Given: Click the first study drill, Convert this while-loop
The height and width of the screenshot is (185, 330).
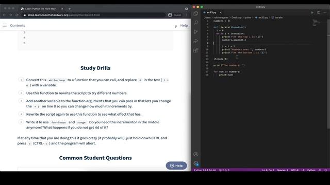Looking at the screenshot, I should (97, 82).
